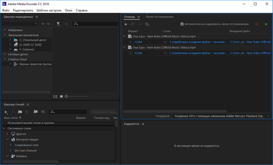273x165 pixels.
Task: Open preset dropdown of first queue output
Action: [165, 42]
